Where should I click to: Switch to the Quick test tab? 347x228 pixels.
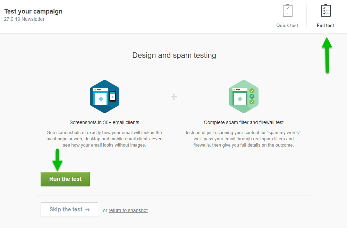coord(287,16)
